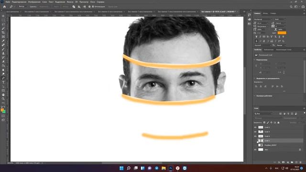Select the Dodge tool

[3, 74]
